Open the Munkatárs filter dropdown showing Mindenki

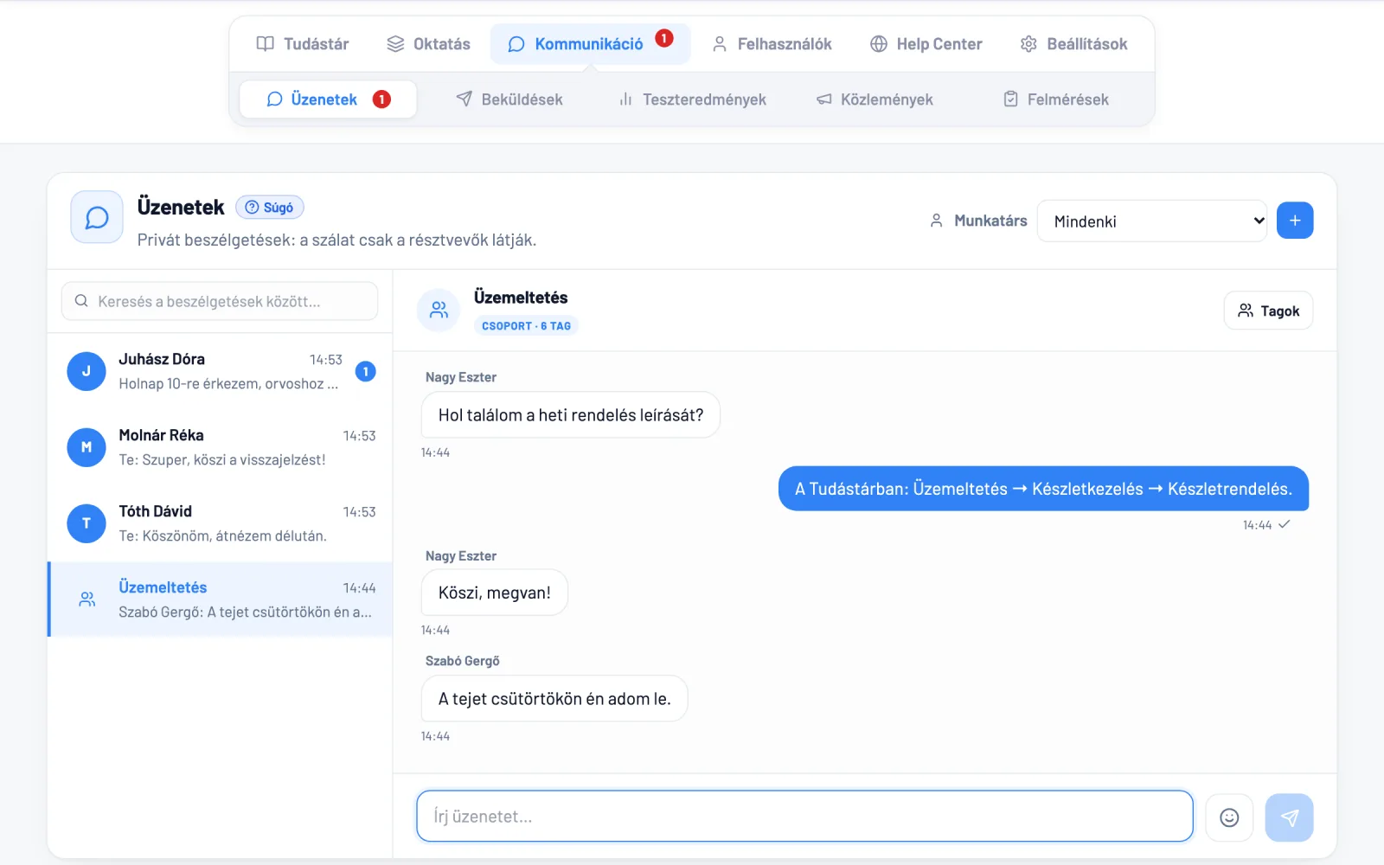(1152, 221)
